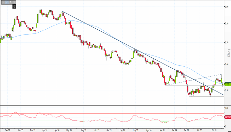Click the red RSI value tag
Screen dimensions: 231x132
(x=227, y=117)
